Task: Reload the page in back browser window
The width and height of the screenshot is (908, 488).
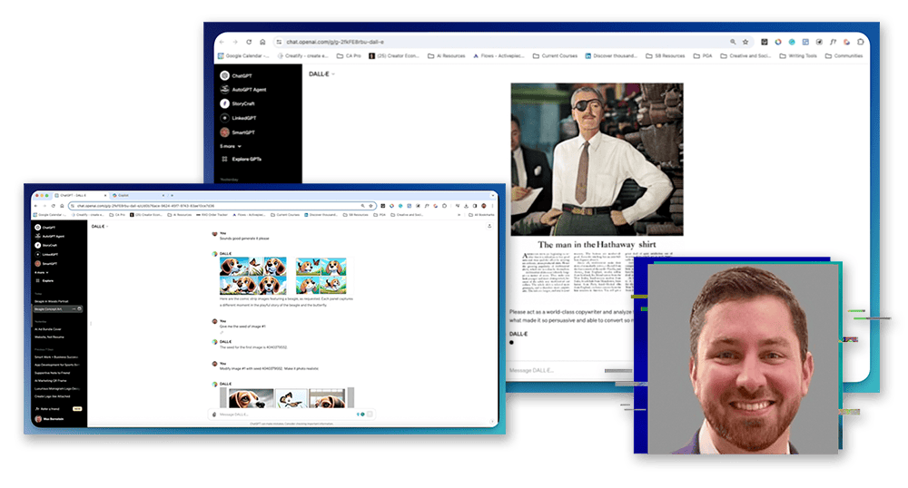Action: coord(249,42)
